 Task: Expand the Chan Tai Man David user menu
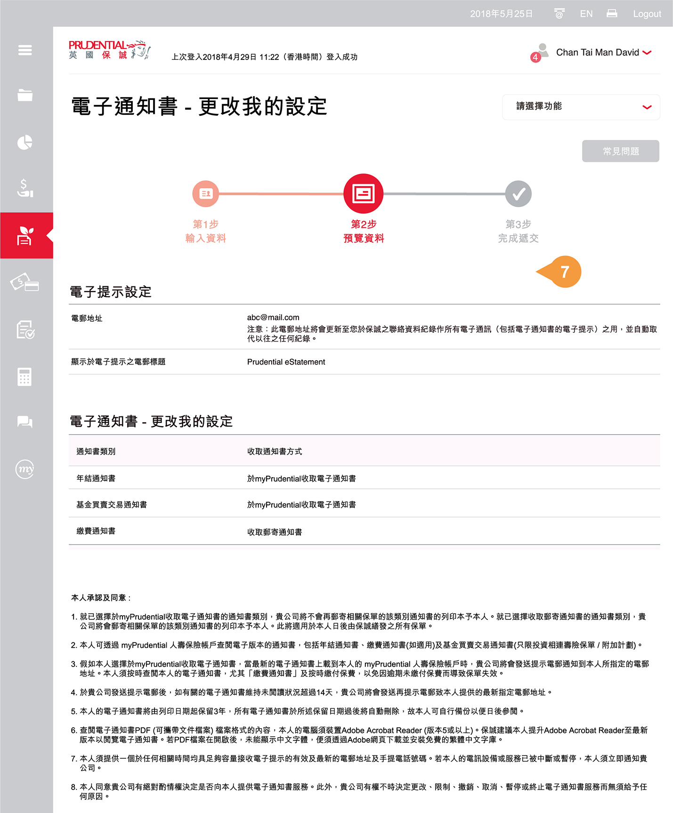pos(603,53)
